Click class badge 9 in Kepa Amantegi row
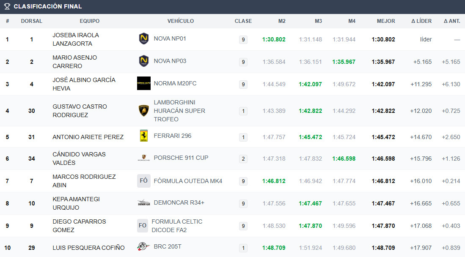This screenshot has height=257, width=465. [x=243, y=204]
